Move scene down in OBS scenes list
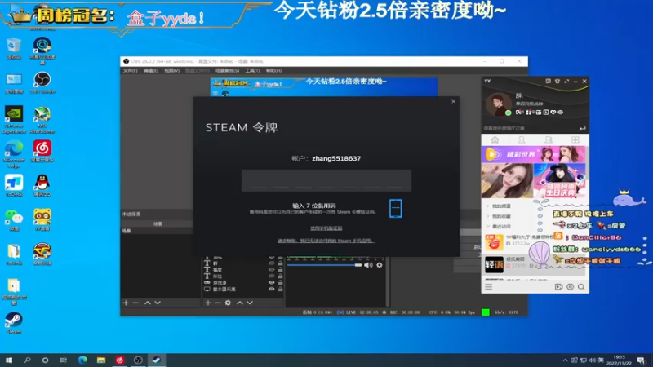The height and width of the screenshot is (367, 653). click(x=158, y=303)
